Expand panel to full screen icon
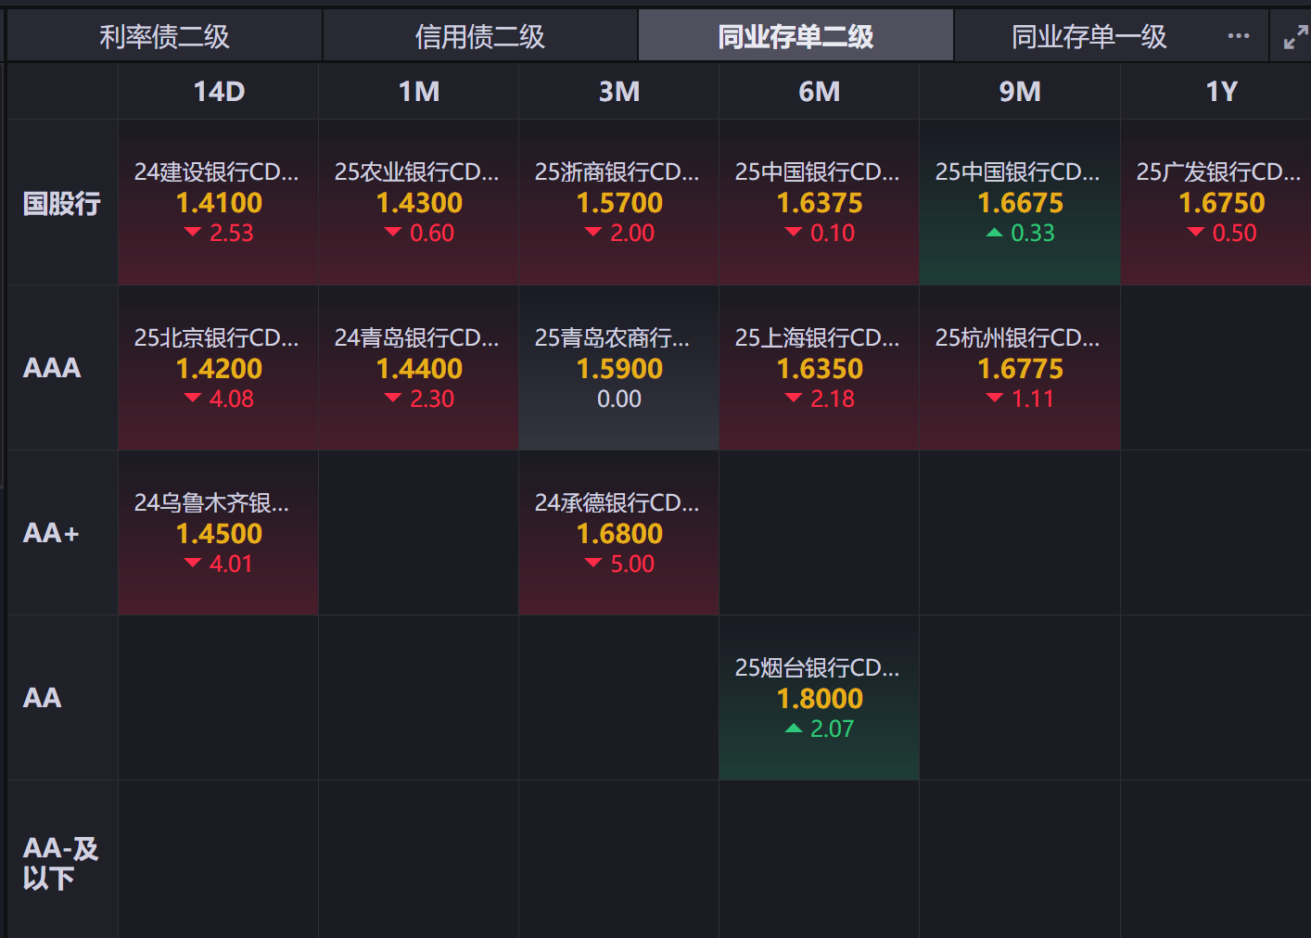Image resolution: width=1311 pixels, height=938 pixels. pos(1295,37)
